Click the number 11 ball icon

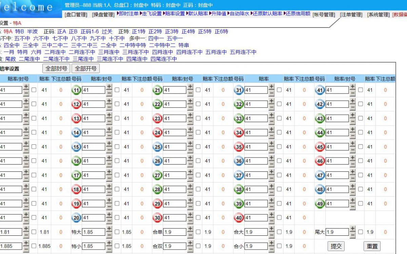pos(77,90)
